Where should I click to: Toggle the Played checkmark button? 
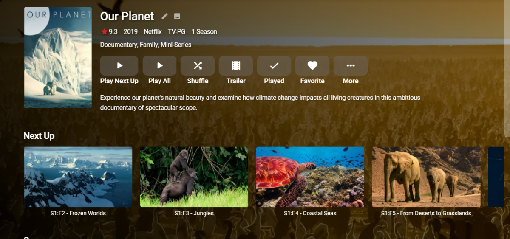click(274, 66)
